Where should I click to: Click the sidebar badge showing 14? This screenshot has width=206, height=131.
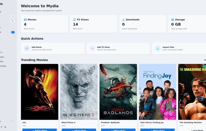pos(12,21)
